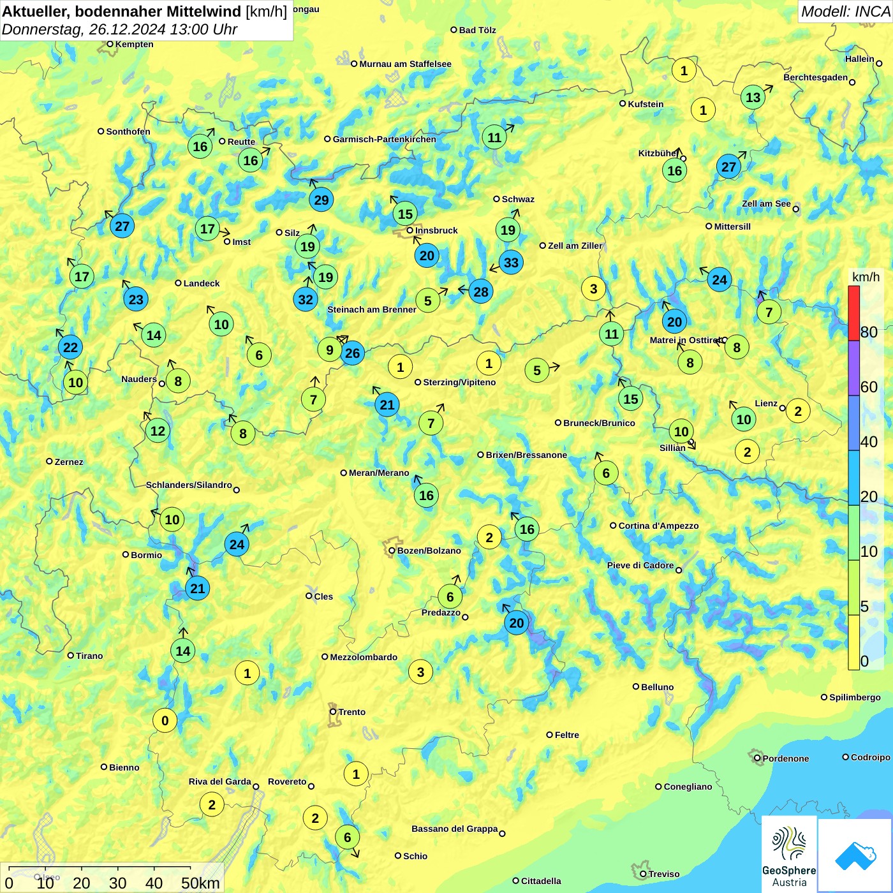Click the Matrei in Osttirol label

click(x=685, y=340)
